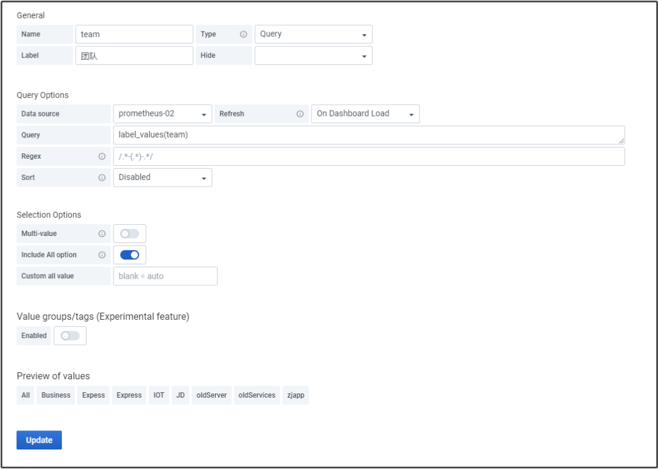Open the prometheus-02 data source dropdown
Screen dimensions: 658x469
point(162,114)
